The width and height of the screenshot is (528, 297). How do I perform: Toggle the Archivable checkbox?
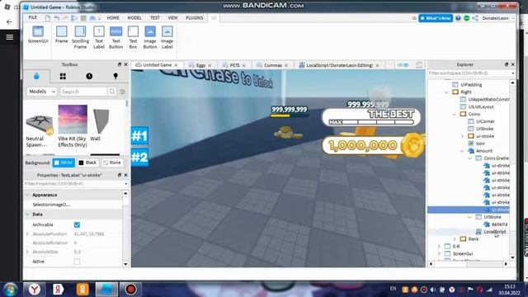tap(77, 224)
